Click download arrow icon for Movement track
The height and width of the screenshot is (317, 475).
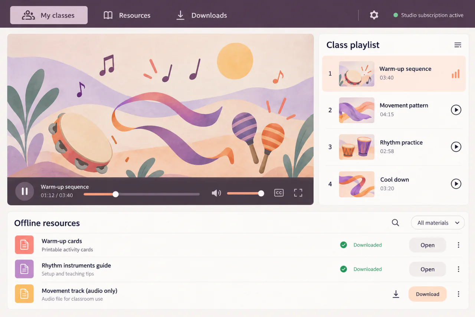[396, 294]
